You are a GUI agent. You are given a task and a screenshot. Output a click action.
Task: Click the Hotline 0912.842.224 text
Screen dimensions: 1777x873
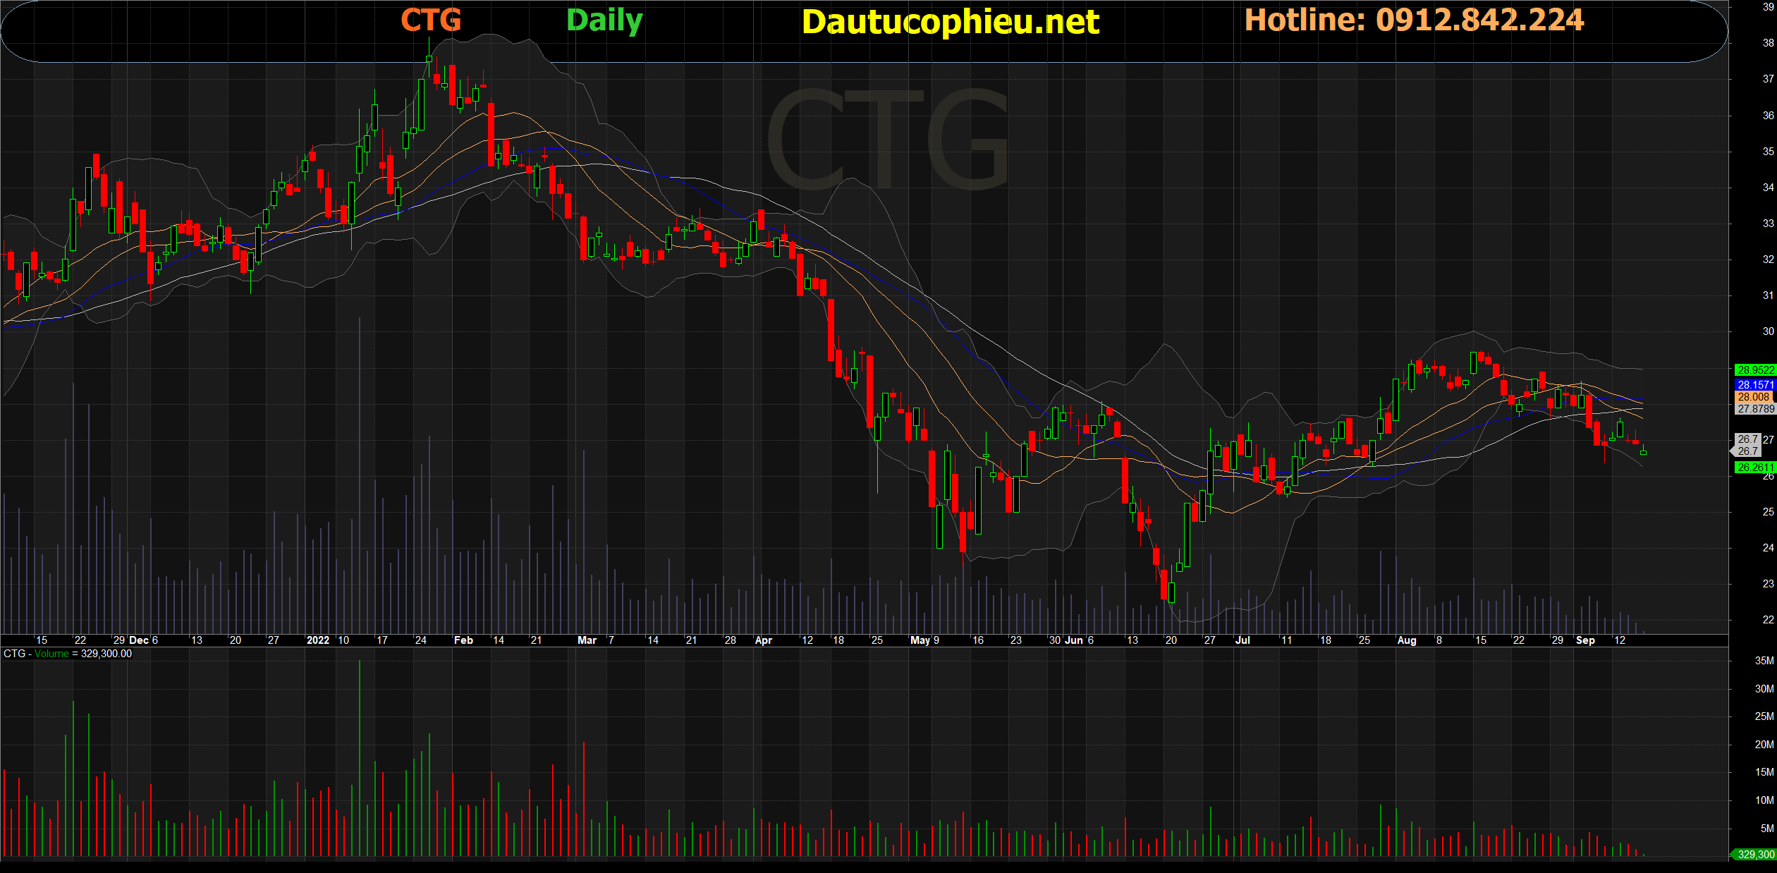1414,20
